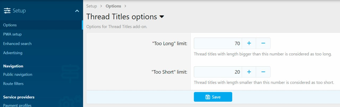The height and width of the screenshot is (107, 340).
Task: Open Payment profiles in the sidebar
Action: pyautogui.click(x=17, y=105)
